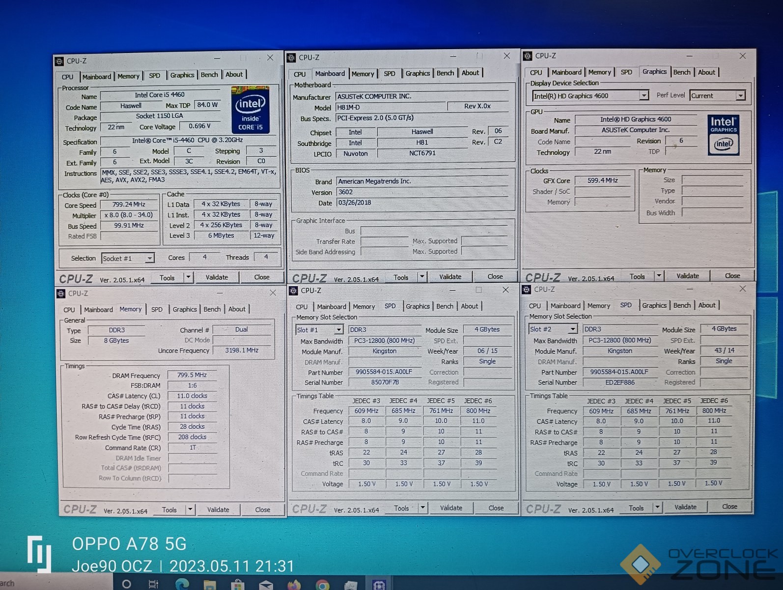Click manufacturer field ASUSTeK COMPUTER INC.

coord(421,96)
